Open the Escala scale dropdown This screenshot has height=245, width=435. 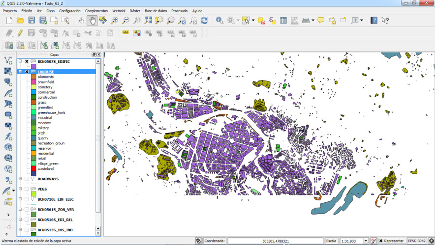click(x=366, y=241)
